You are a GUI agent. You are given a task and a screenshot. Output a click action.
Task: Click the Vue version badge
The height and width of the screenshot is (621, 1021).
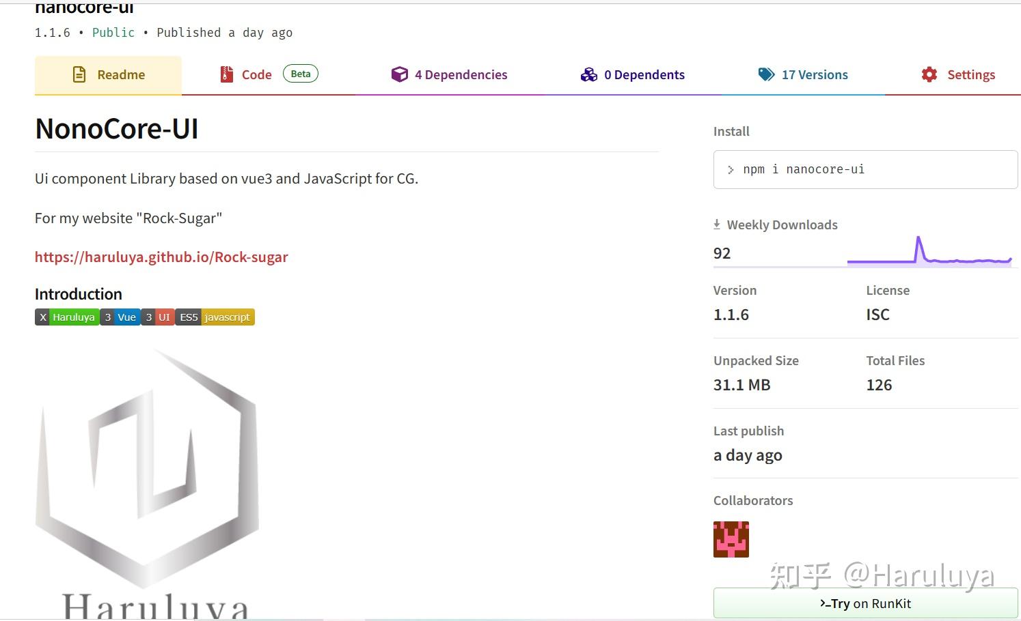[x=120, y=317]
